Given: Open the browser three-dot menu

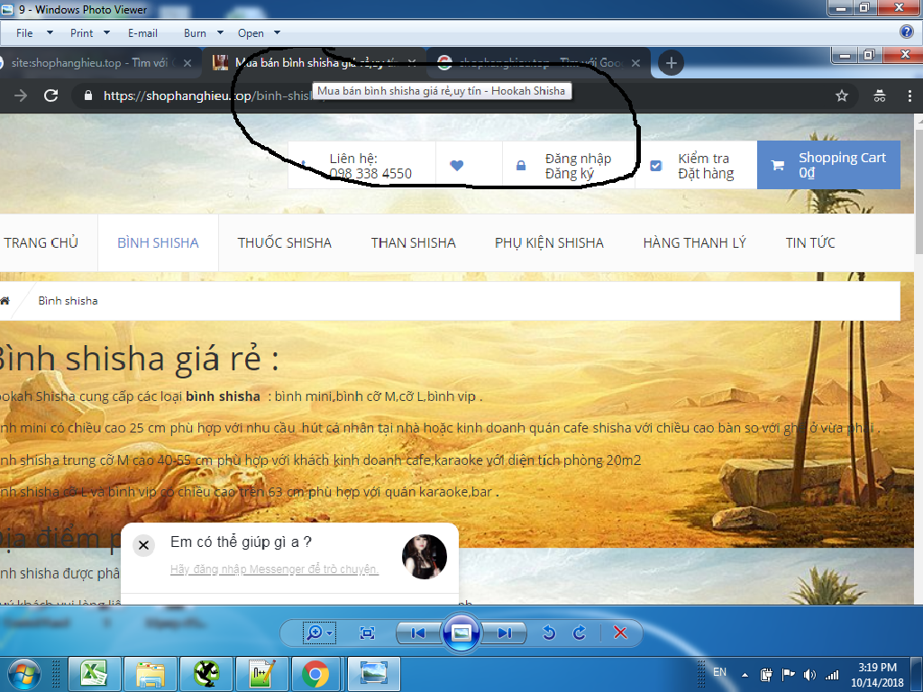Looking at the screenshot, I should pos(909,96).
